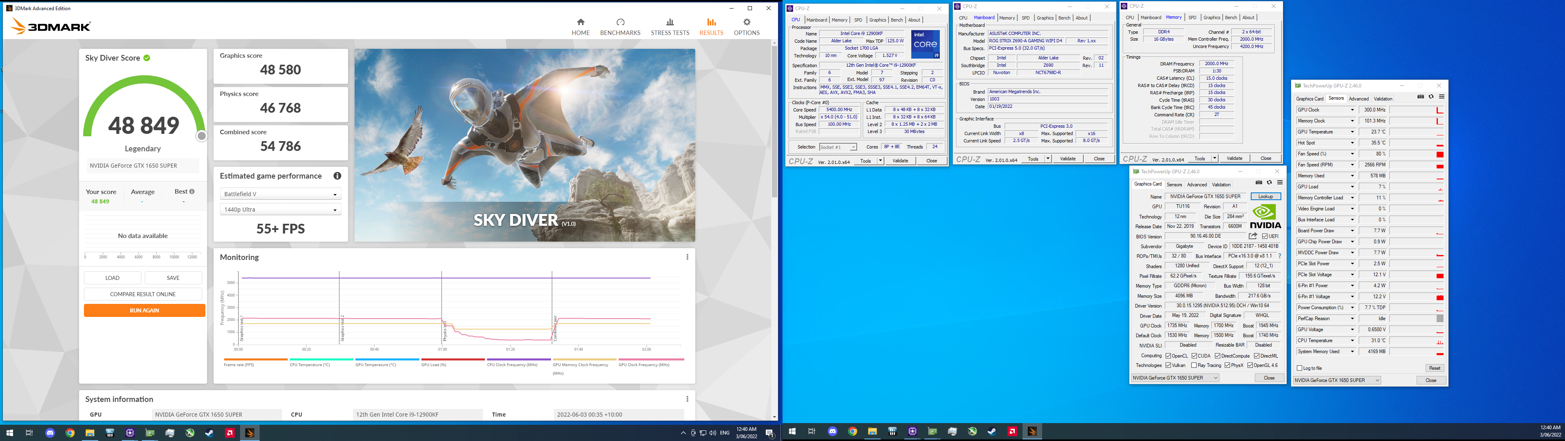Toggle the Vulkan checkbox in GPU-Z
The height and width of the screenshot is (441, 1565).
click(x=1168, y=366)
